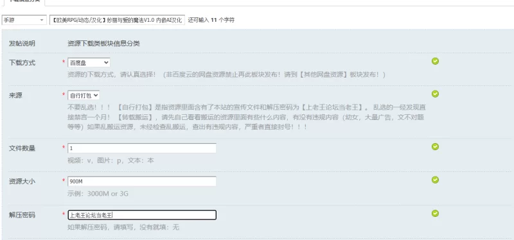
Task: Click the 资源的下载方式 hint text
Action: click(x=226, y=74)
